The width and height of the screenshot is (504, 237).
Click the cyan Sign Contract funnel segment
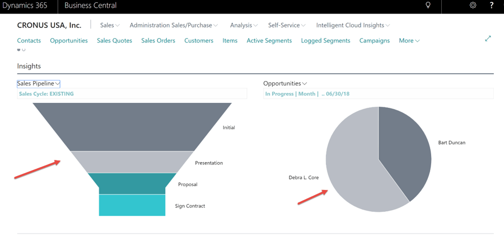tap(132, 205)
